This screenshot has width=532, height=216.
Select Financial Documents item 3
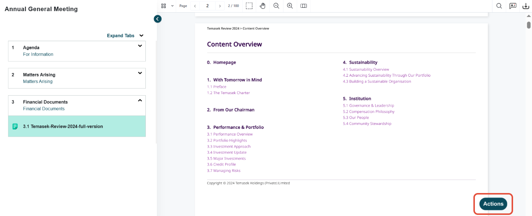tap(77, 106)
